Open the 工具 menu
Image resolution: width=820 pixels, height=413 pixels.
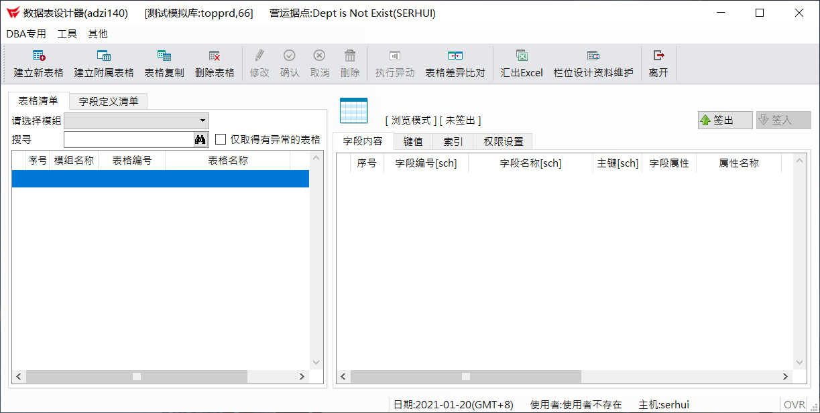tap(67, 33)
